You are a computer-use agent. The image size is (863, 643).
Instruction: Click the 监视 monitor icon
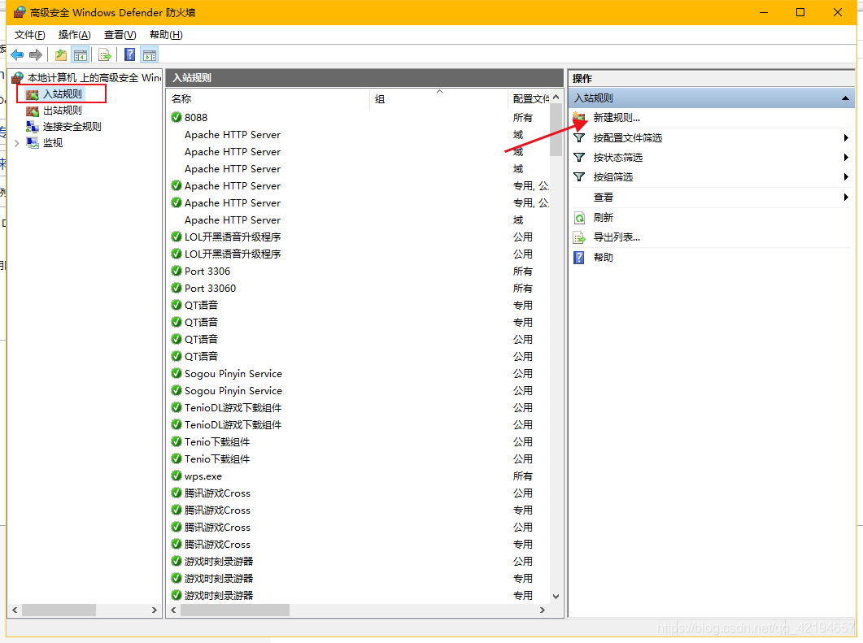(x=33, y=142)
